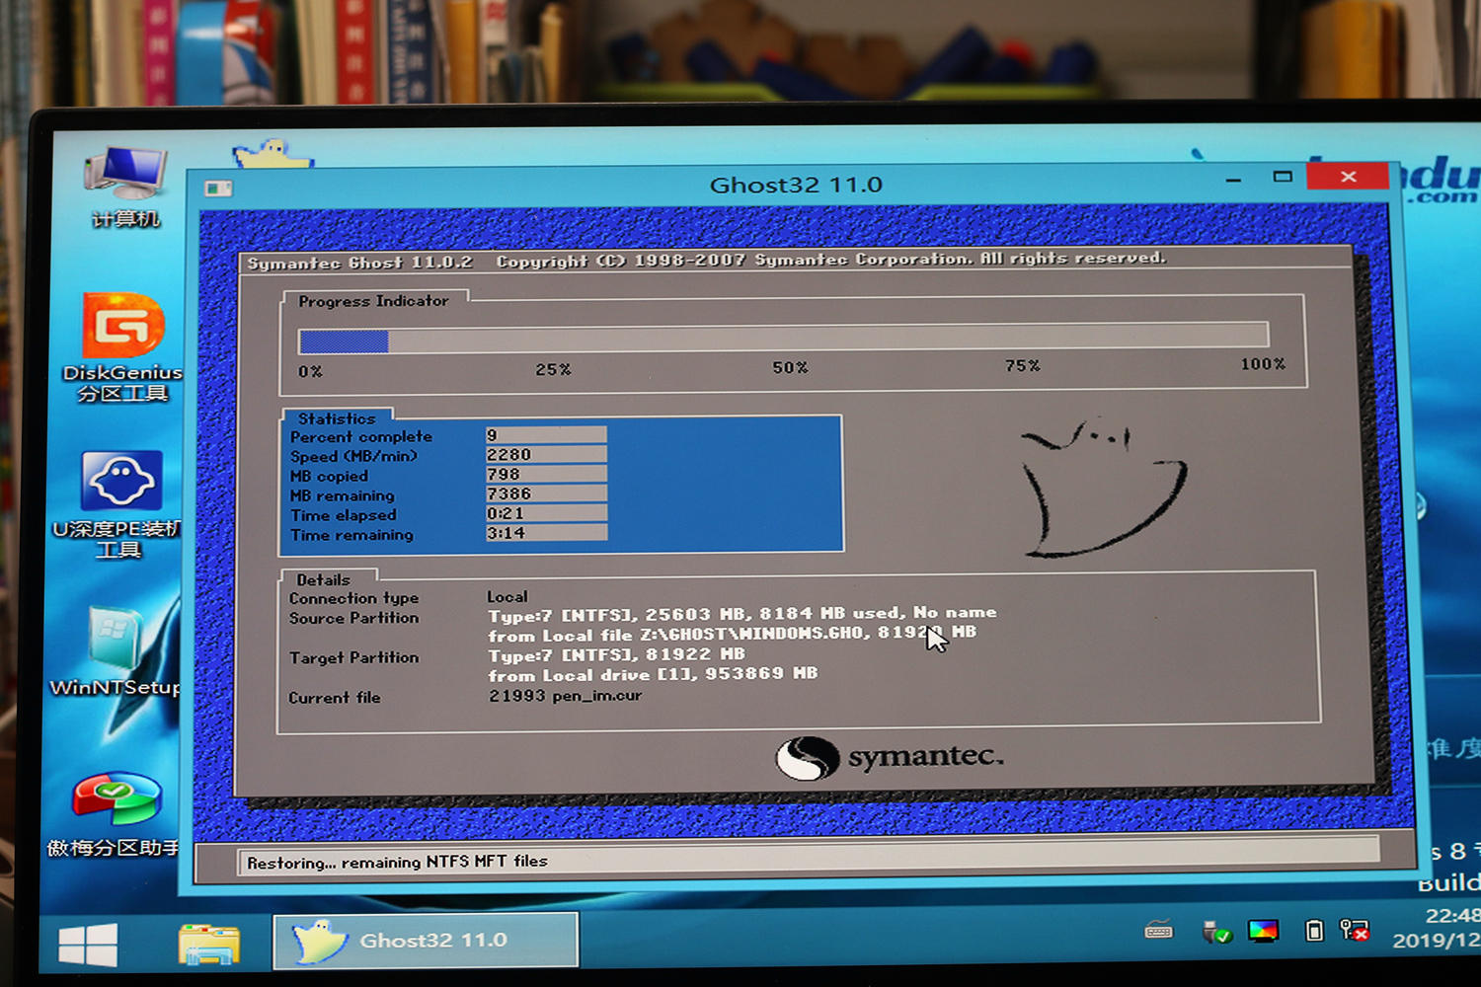Image resolution: width=1481 pixels, height=987 pixels.
Task: Open the disconnected network tray icon
Action: (x=1354, y=930)
